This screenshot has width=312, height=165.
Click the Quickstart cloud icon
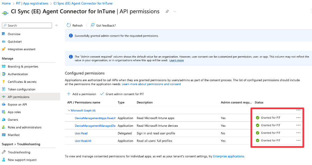(x=4, y=42)
